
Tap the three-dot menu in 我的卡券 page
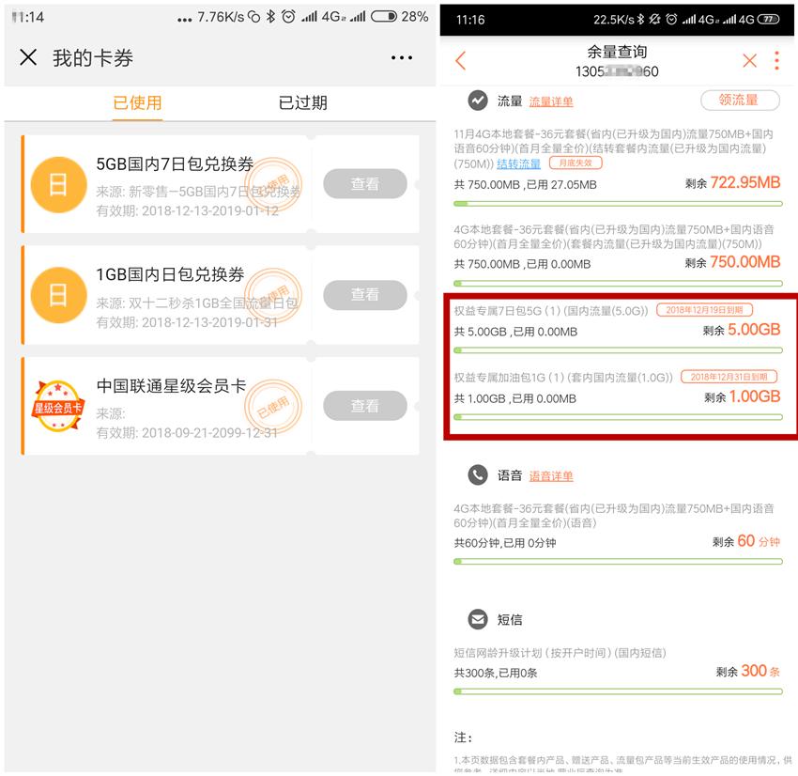(402, 57)
